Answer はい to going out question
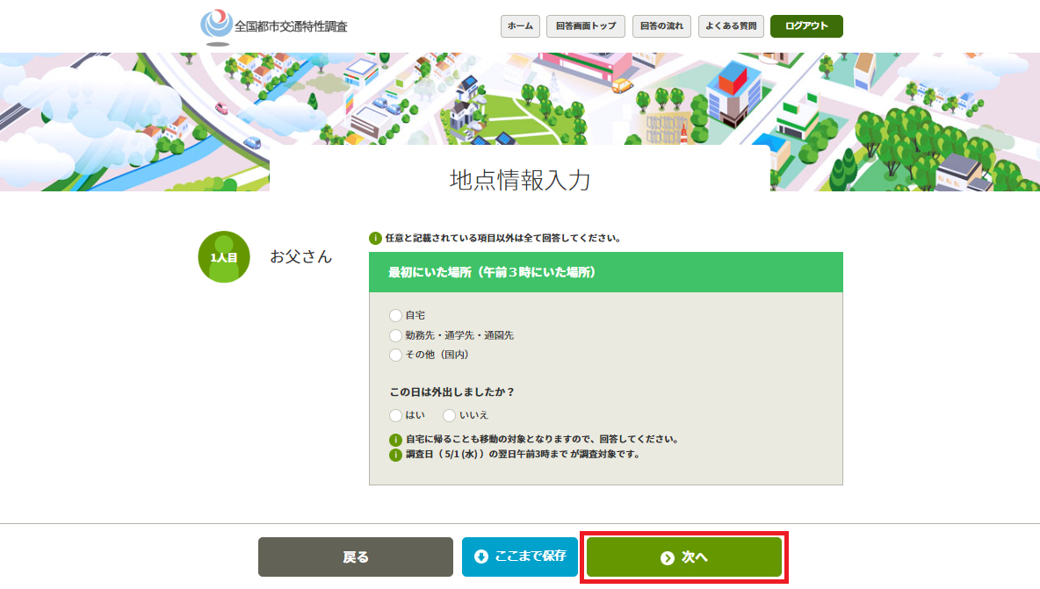Viewport: 1040px width, 589px height. click(395, 415)
